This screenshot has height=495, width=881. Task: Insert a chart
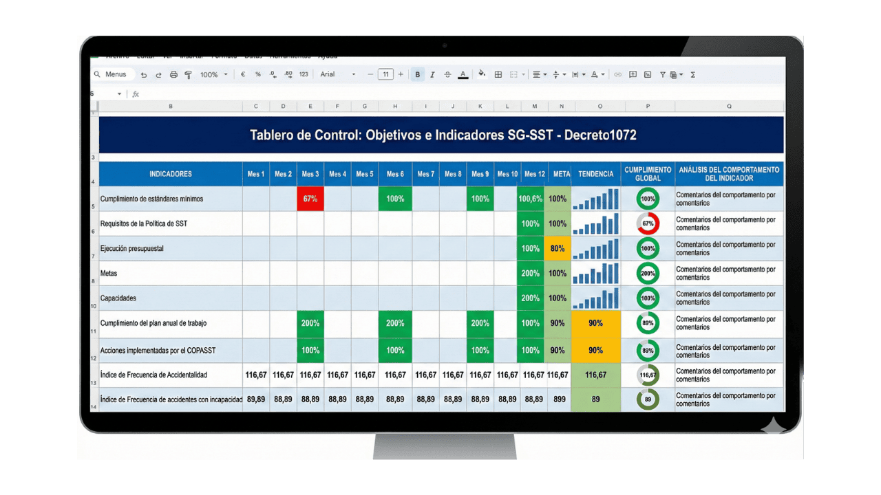(x=648, y=74)
